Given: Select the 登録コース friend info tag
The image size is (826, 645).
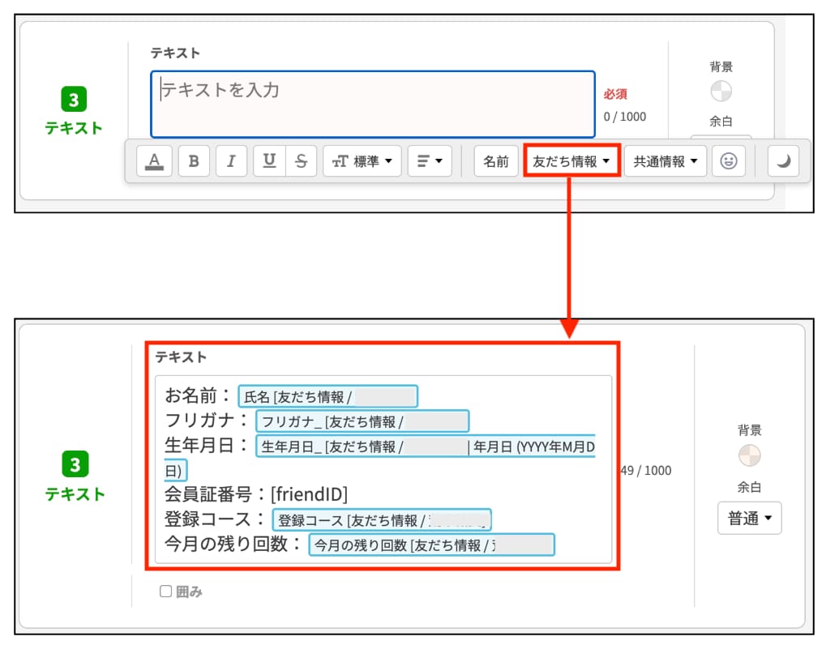Looking at the screenshot, I should tap(382, 520).
